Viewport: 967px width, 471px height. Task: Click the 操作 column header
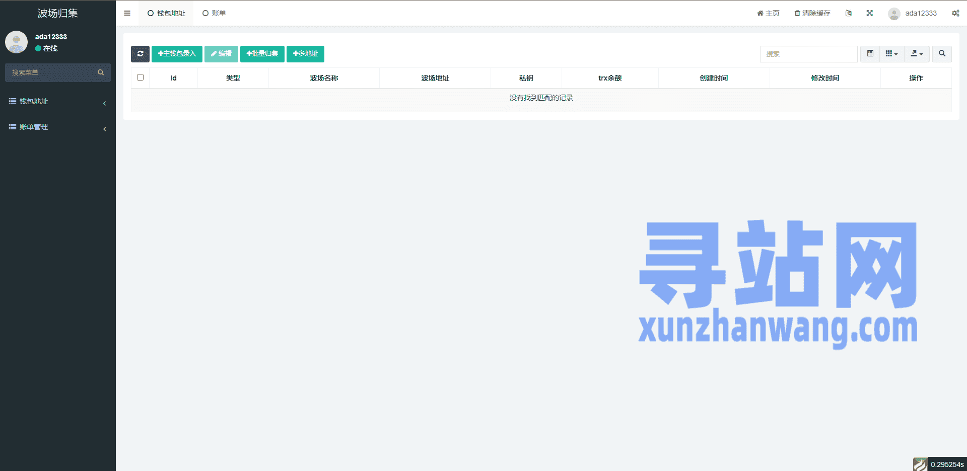pos(916,78)
